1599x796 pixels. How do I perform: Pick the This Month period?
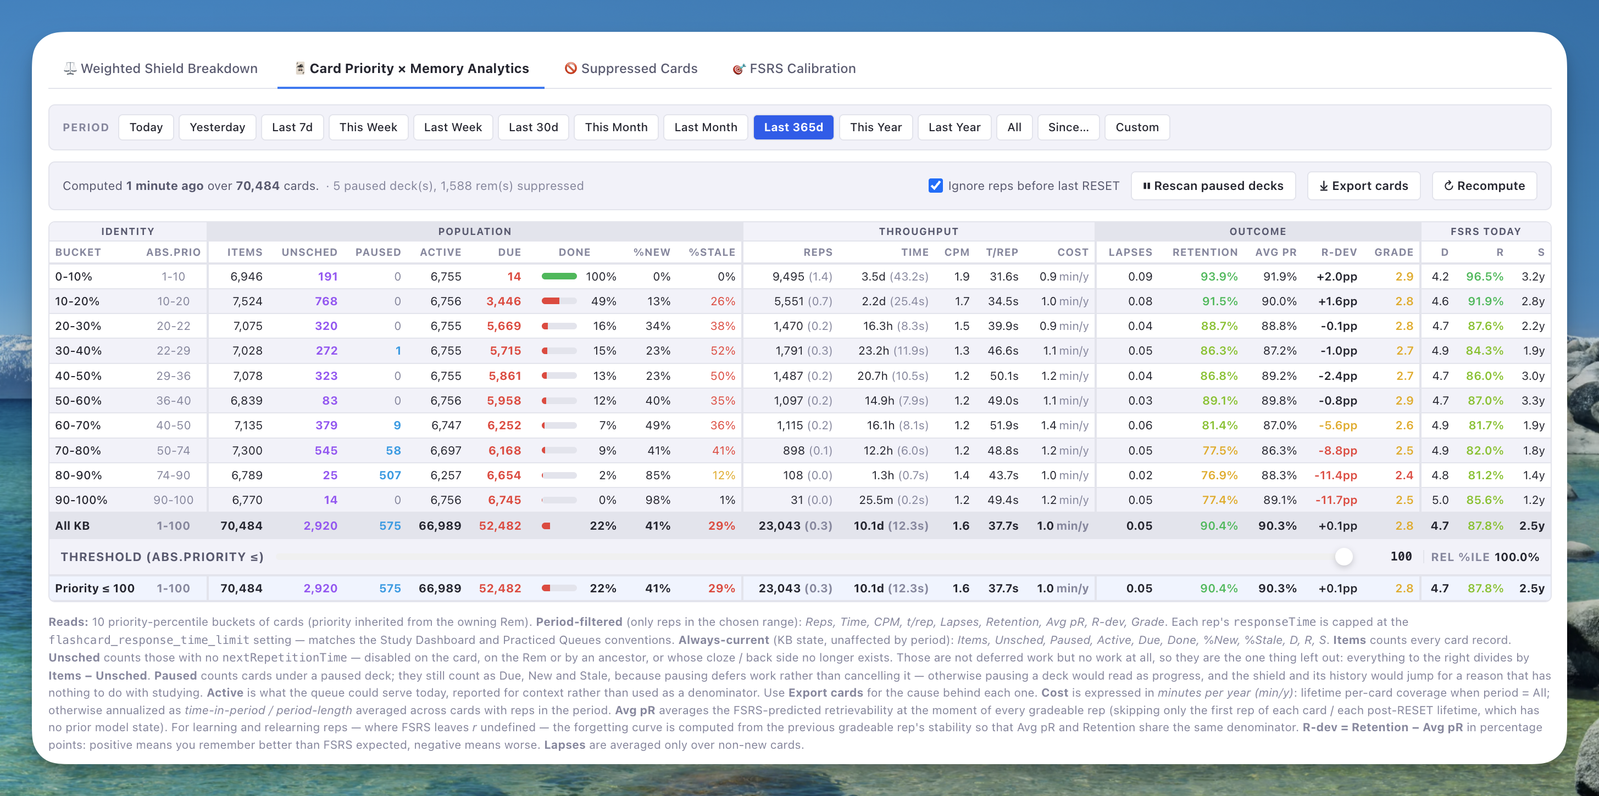click(616, 127)
